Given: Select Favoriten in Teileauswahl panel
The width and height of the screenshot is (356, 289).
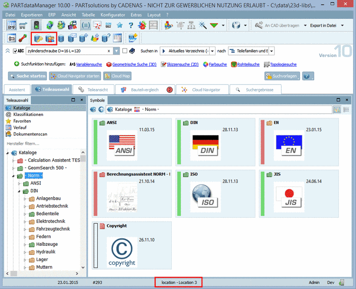Looking at the screenshot, I should coord(22,121).
